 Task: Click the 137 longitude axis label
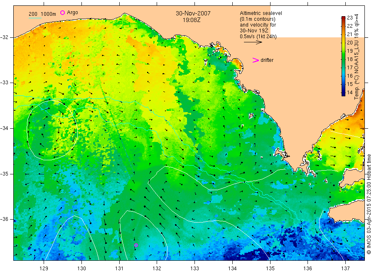pos(345,269)
